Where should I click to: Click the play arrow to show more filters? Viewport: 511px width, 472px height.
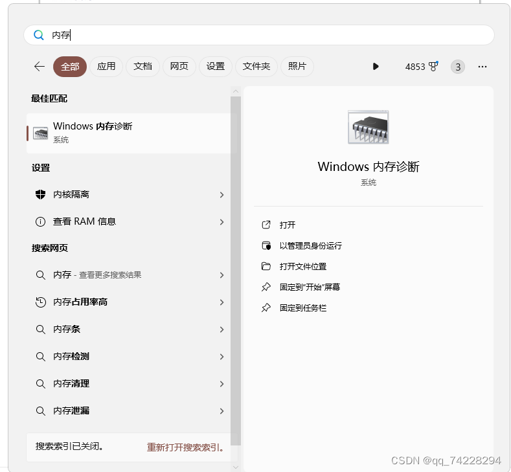[376, 67]
